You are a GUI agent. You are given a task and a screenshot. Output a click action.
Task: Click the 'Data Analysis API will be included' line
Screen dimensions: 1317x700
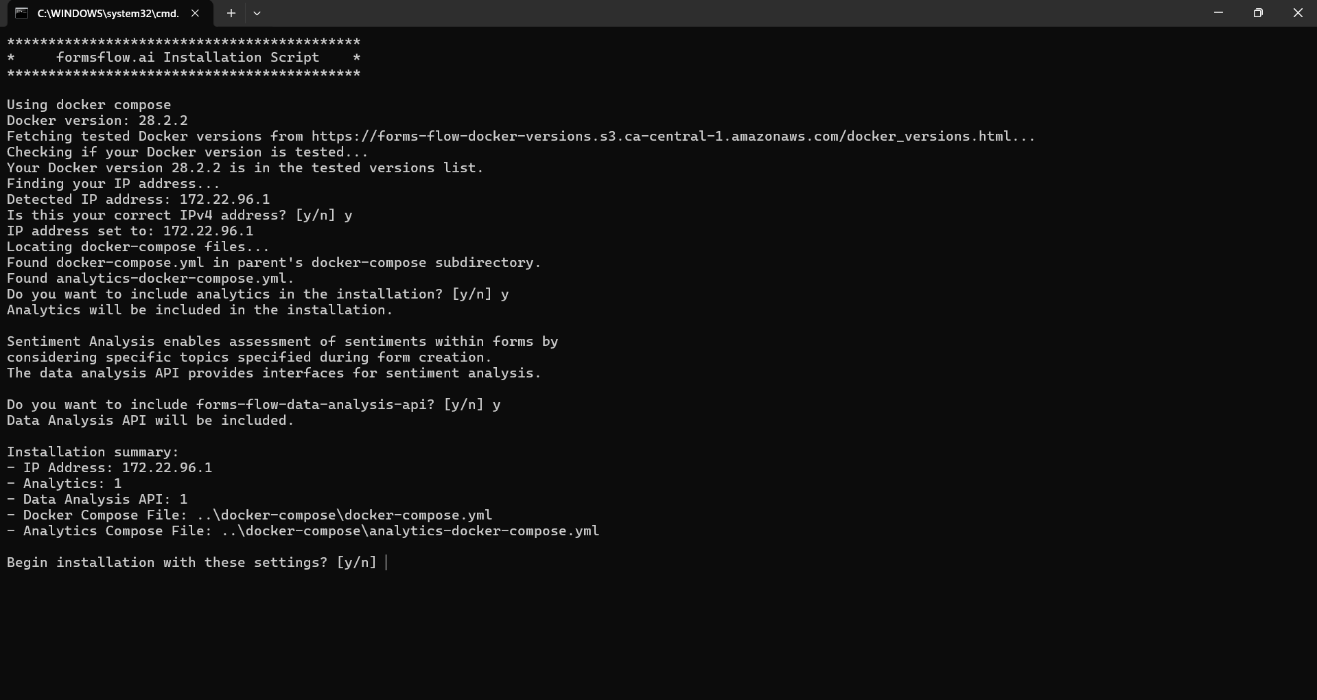coord(150,420)
